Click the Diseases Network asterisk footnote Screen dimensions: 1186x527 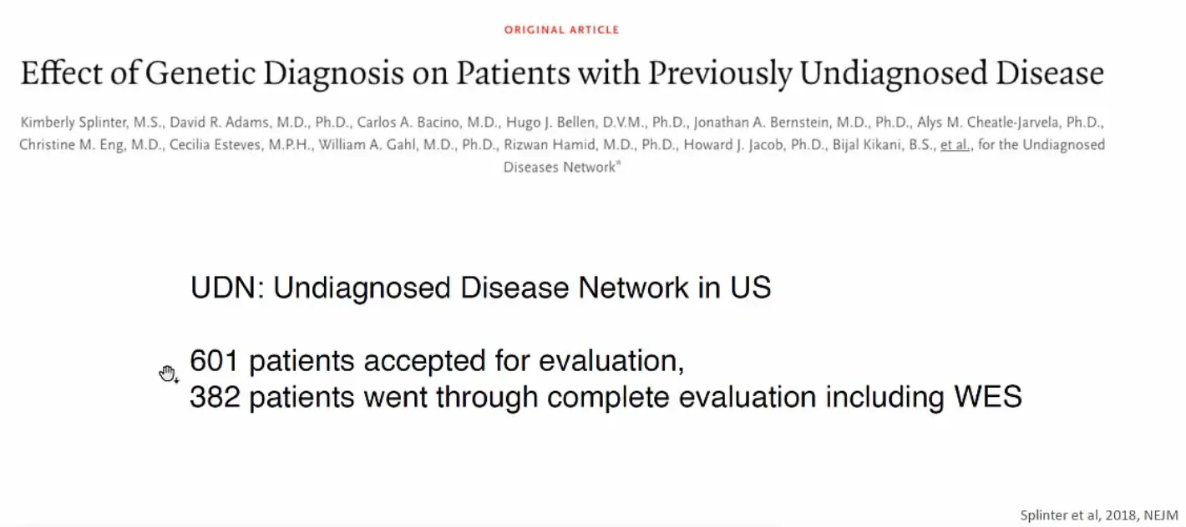619,165
